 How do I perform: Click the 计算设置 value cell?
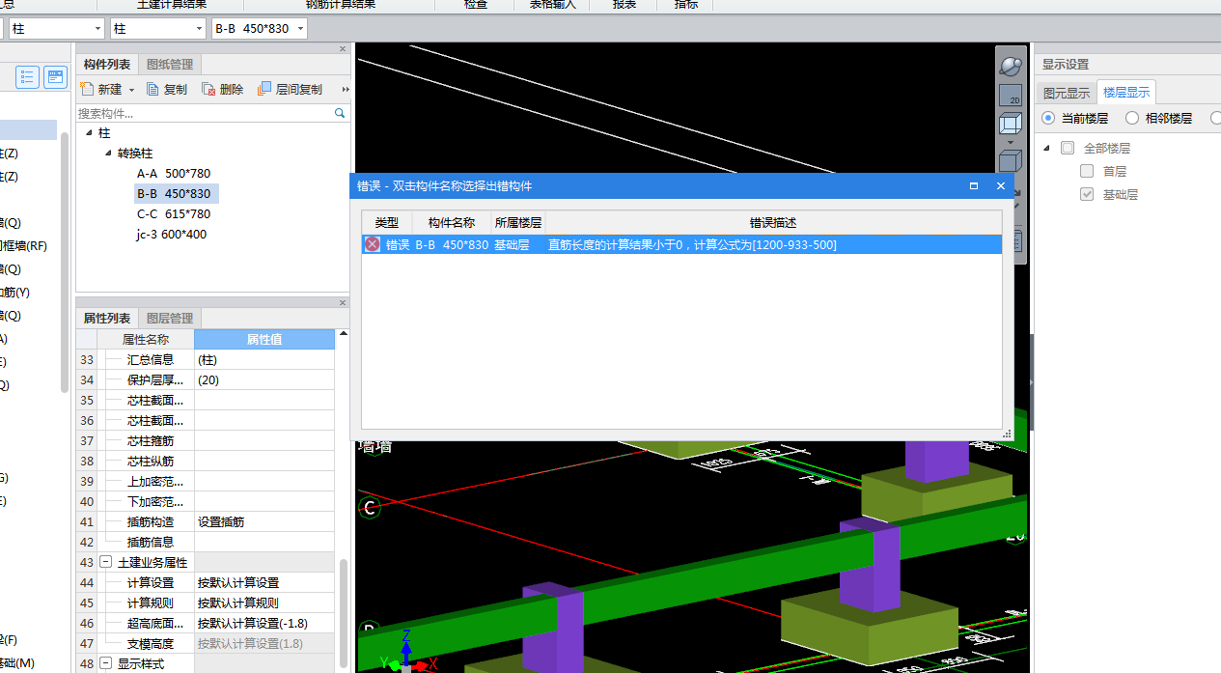[264, 582]
